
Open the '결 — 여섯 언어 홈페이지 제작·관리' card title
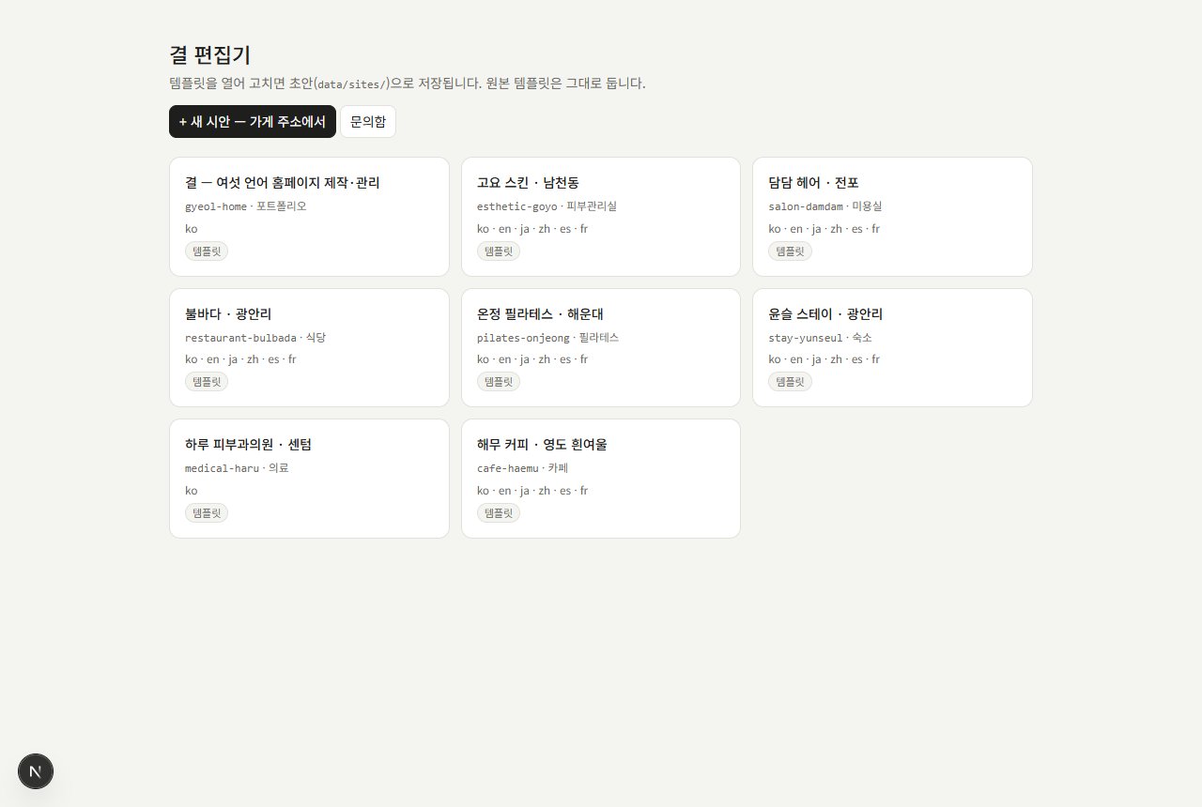click(x=283, y=183)
